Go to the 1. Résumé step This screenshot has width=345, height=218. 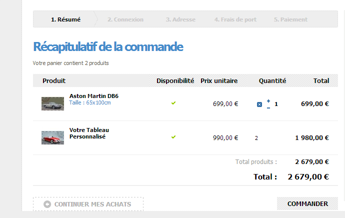65,19
